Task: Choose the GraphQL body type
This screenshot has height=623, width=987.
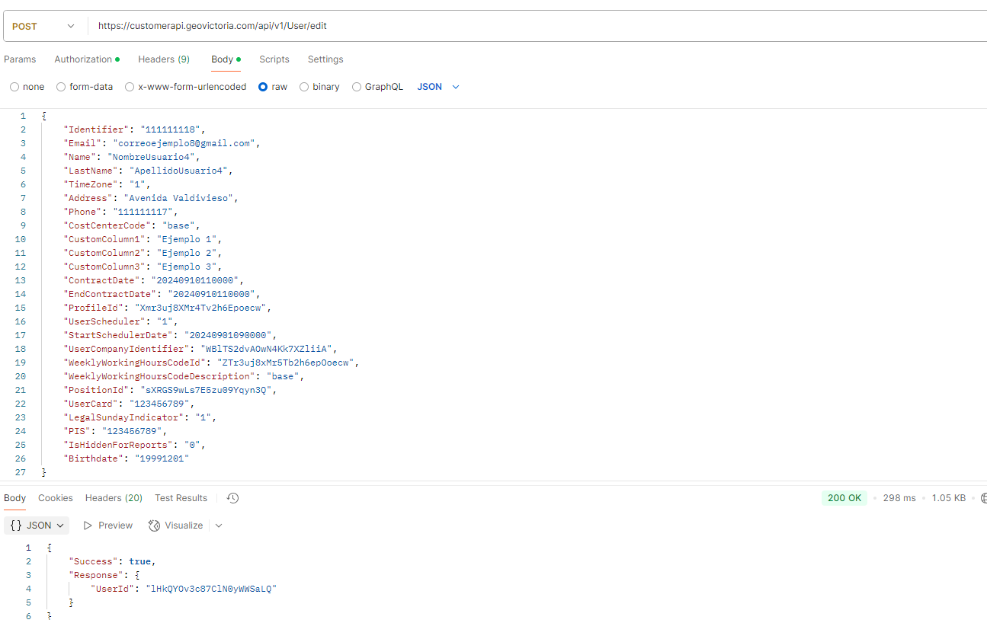Action: point(357,87)
